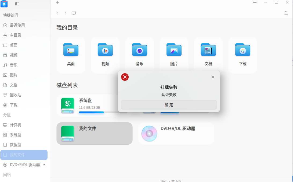Open the search magnifier icon
The image size is (293, 182).
click(x=286, y=13)
